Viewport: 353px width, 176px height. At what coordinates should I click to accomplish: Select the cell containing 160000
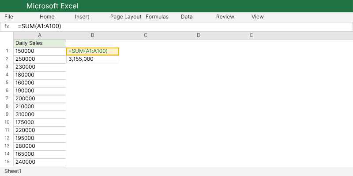[40, 83]
